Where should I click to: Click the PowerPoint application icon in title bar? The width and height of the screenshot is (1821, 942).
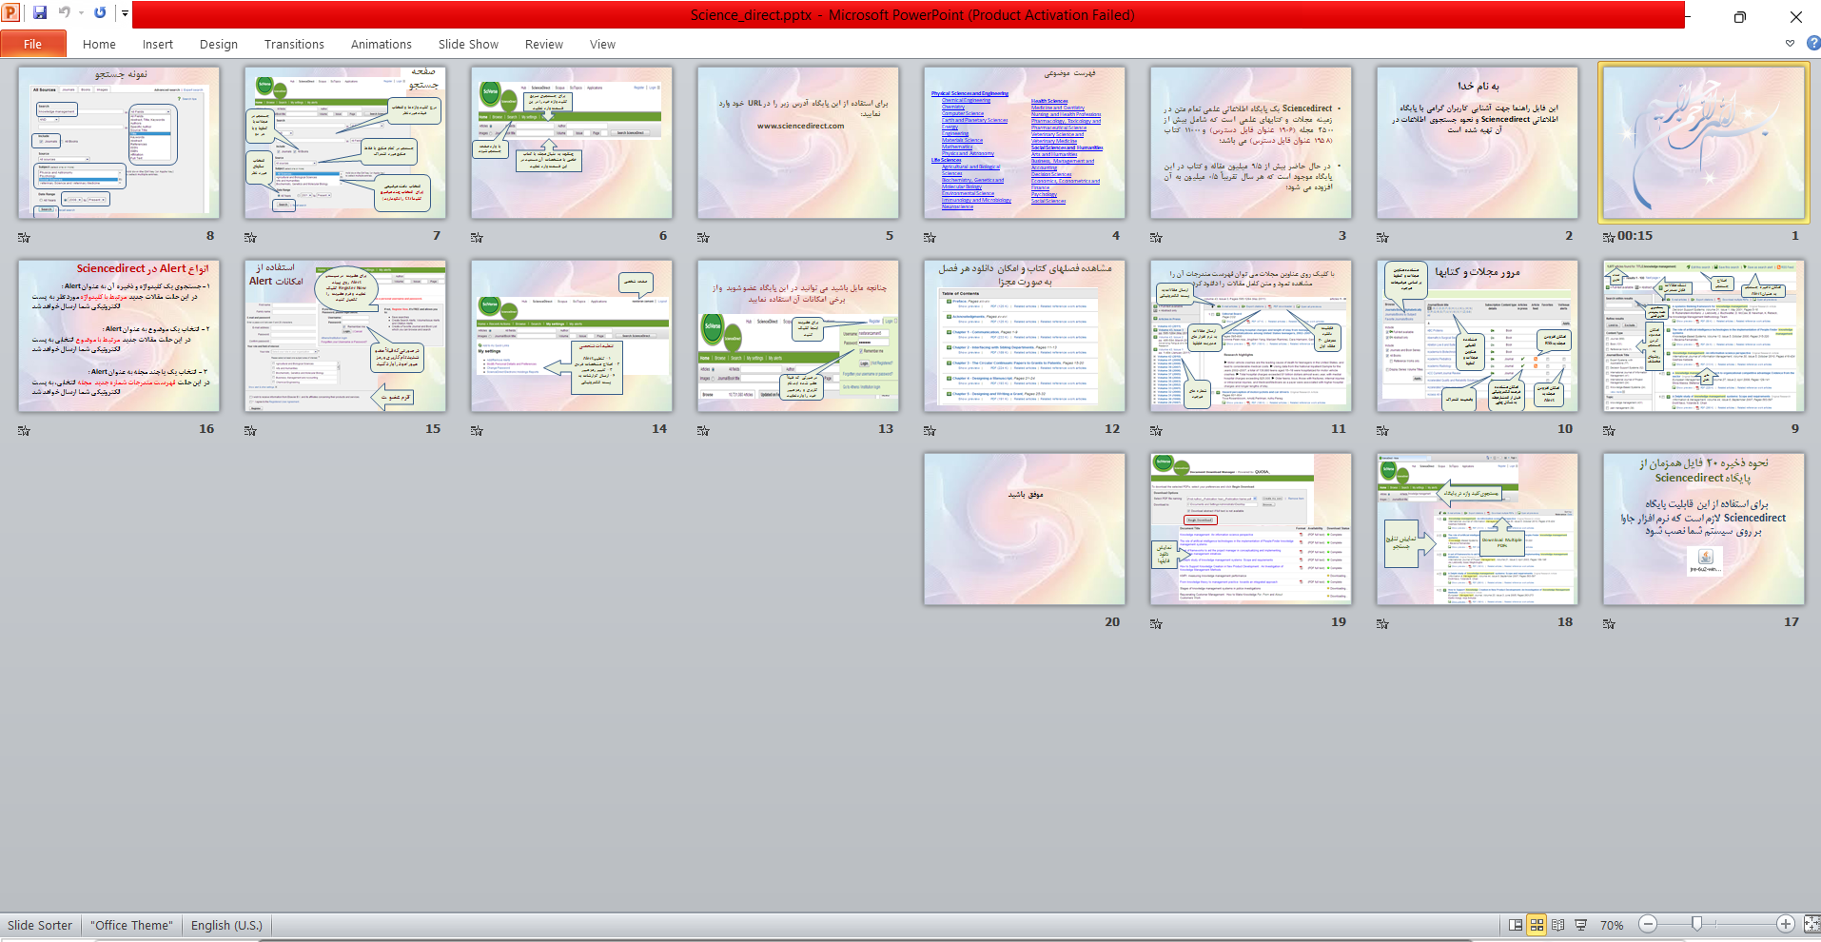pyautogui.click(x=11, y=13)
